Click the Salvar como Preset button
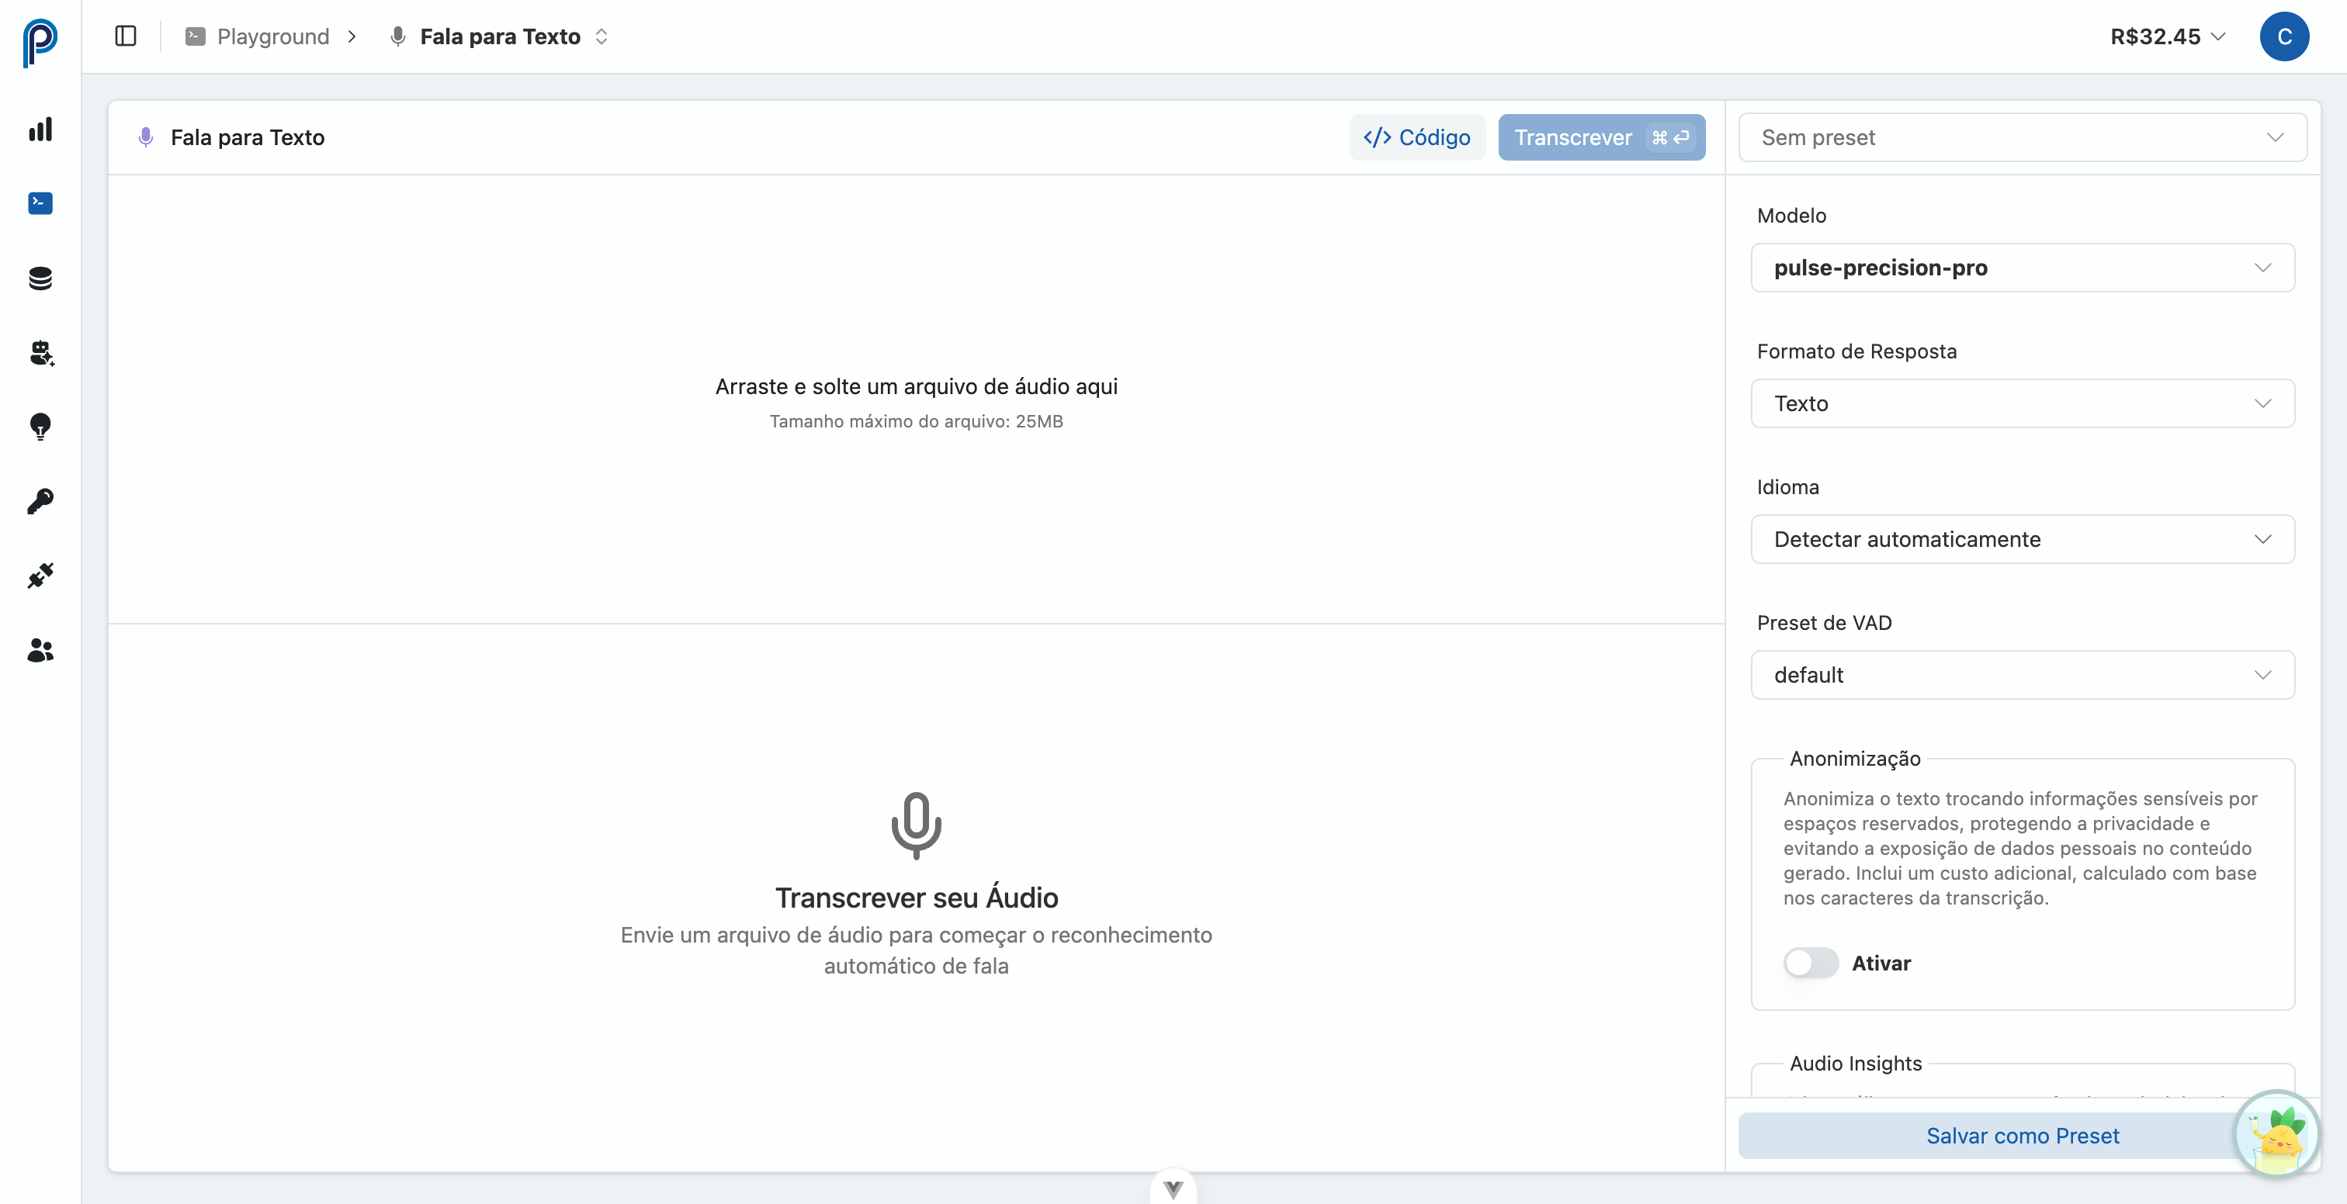This screenshot has height=1204, width=2347. tap(2022, 1136)
